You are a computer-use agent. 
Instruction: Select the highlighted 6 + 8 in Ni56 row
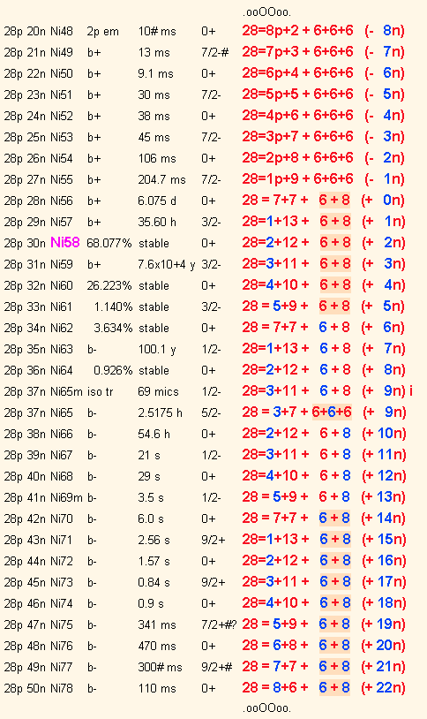(335, 201)
